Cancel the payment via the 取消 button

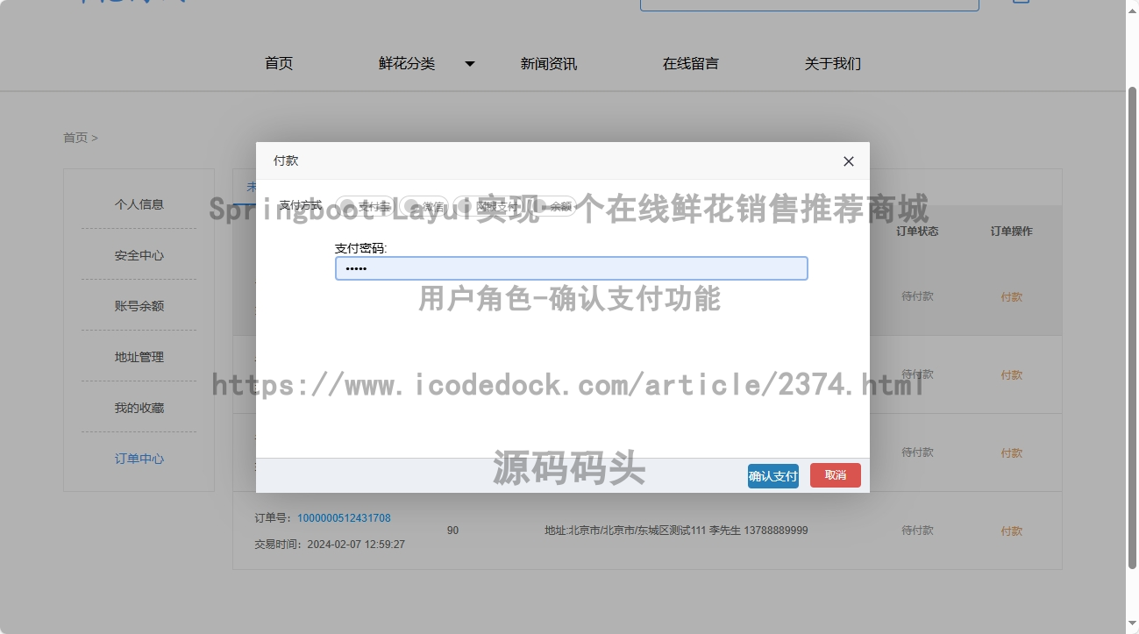coord(836,475)
